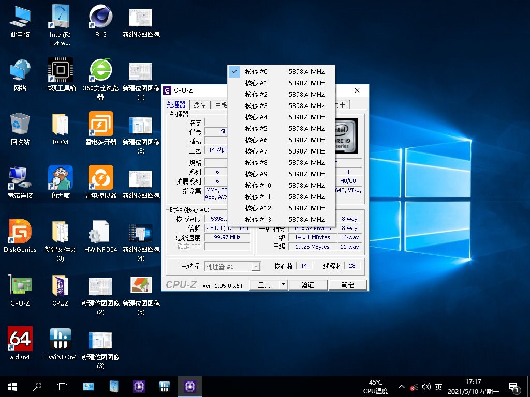Click 三级 cache 19.25 MBytes value
The height and width of the screenshot is (397, 530).
[x=312, y=247]
